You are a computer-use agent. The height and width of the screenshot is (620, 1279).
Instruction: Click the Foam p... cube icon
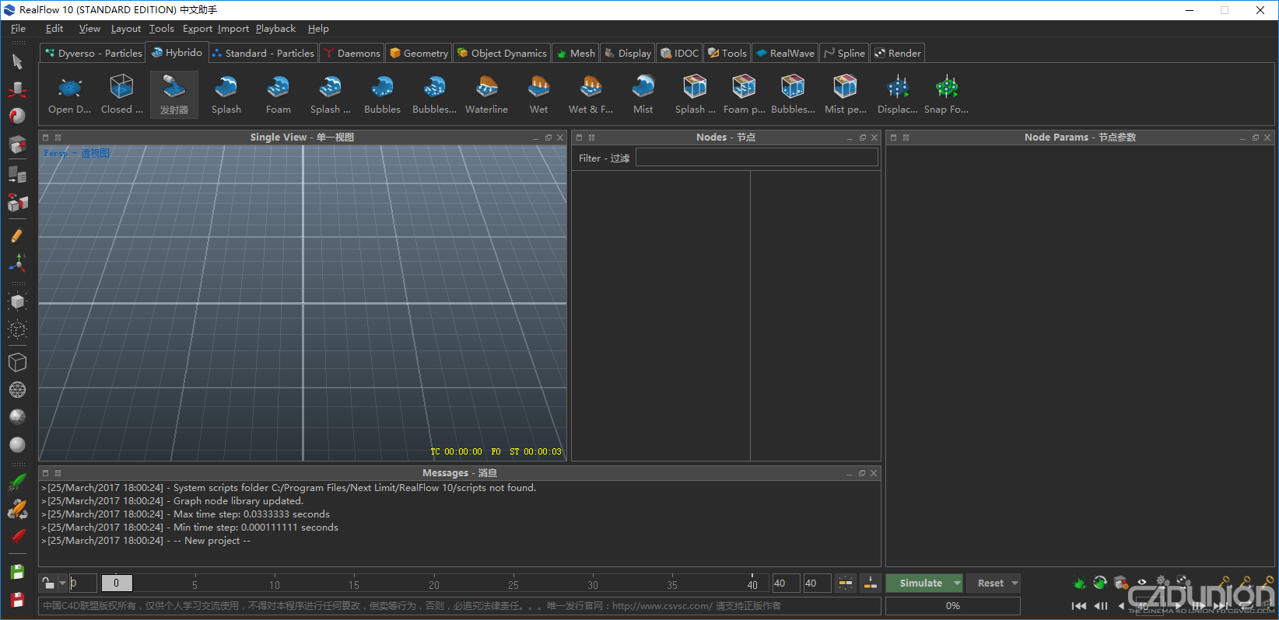745,95
